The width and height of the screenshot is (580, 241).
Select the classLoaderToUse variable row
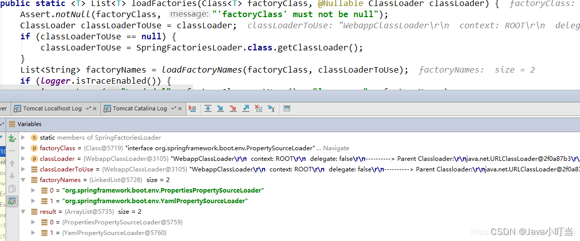point(299,170)
